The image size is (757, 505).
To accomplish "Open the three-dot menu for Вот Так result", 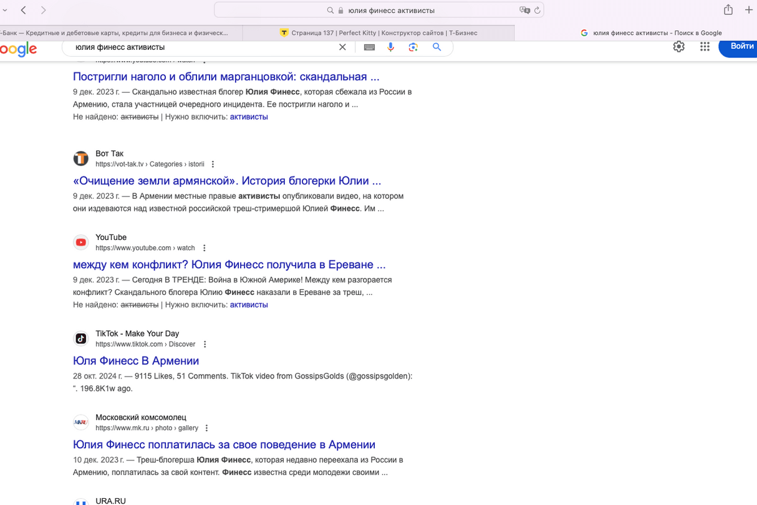I will click(213, 165).
